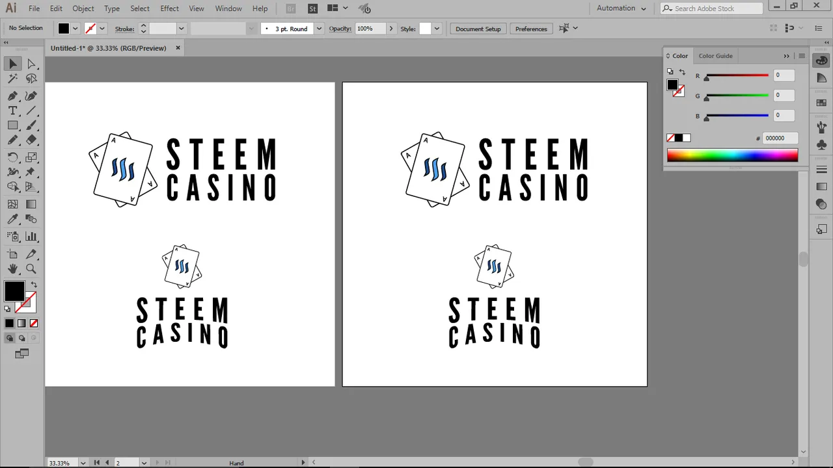Open fill color dropdown in control bar
Image resolution: width=833 pixels, height=468 pixels.
pyautogui.click(x=75, y=29)
